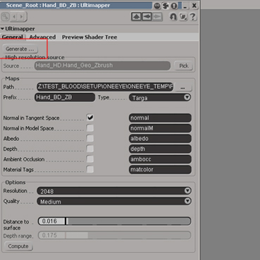Click the Prefix field Hand_BD_ZB
This screenshot has height=260, width=260.
point(65,97)
